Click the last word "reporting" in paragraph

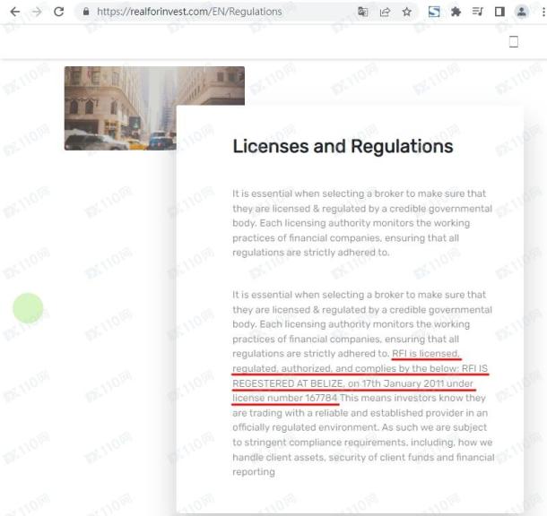click(254, 472)
